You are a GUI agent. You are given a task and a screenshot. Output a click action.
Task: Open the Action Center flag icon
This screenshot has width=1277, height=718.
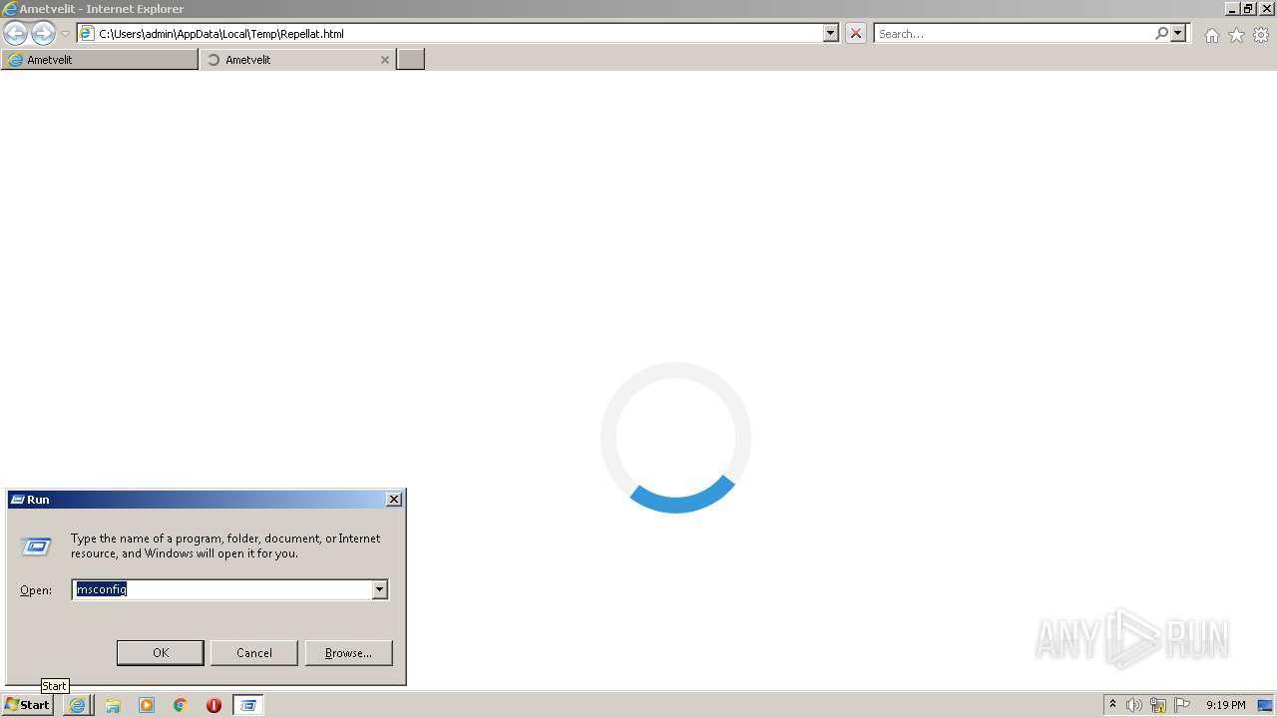pyautogui.click(x=1182, y=705)
